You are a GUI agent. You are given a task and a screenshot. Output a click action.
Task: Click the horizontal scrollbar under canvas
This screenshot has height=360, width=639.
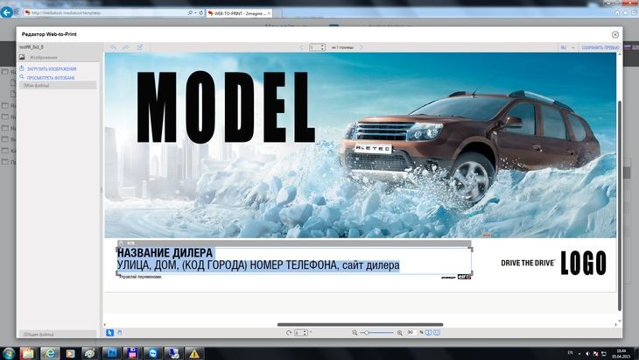360,324
